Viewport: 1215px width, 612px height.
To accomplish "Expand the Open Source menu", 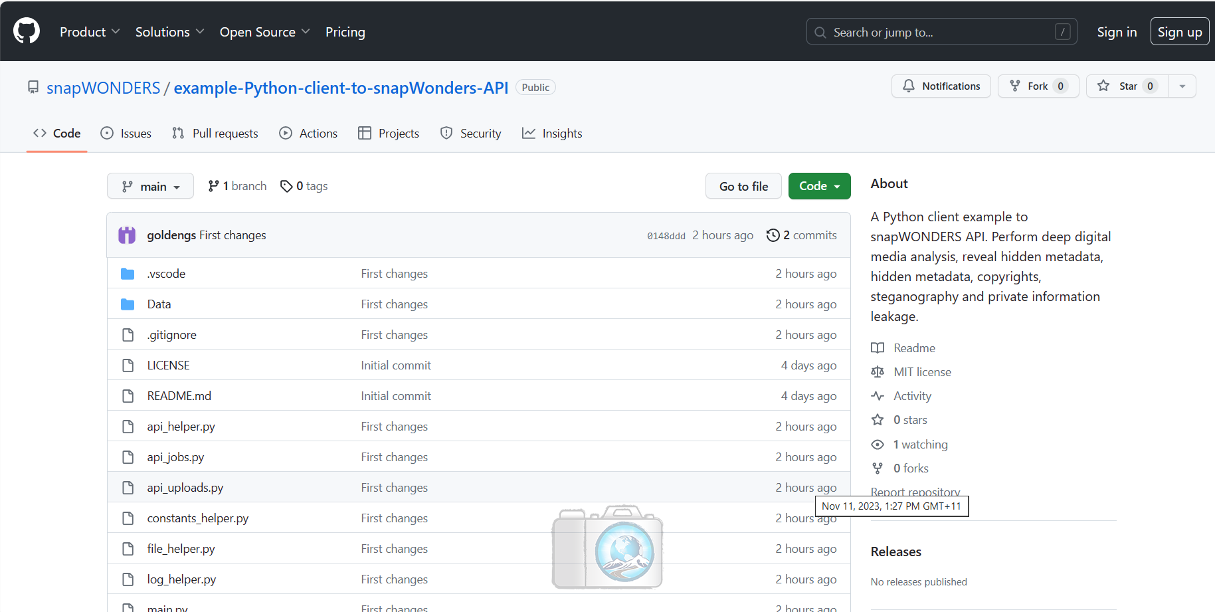I will (264, 32).
